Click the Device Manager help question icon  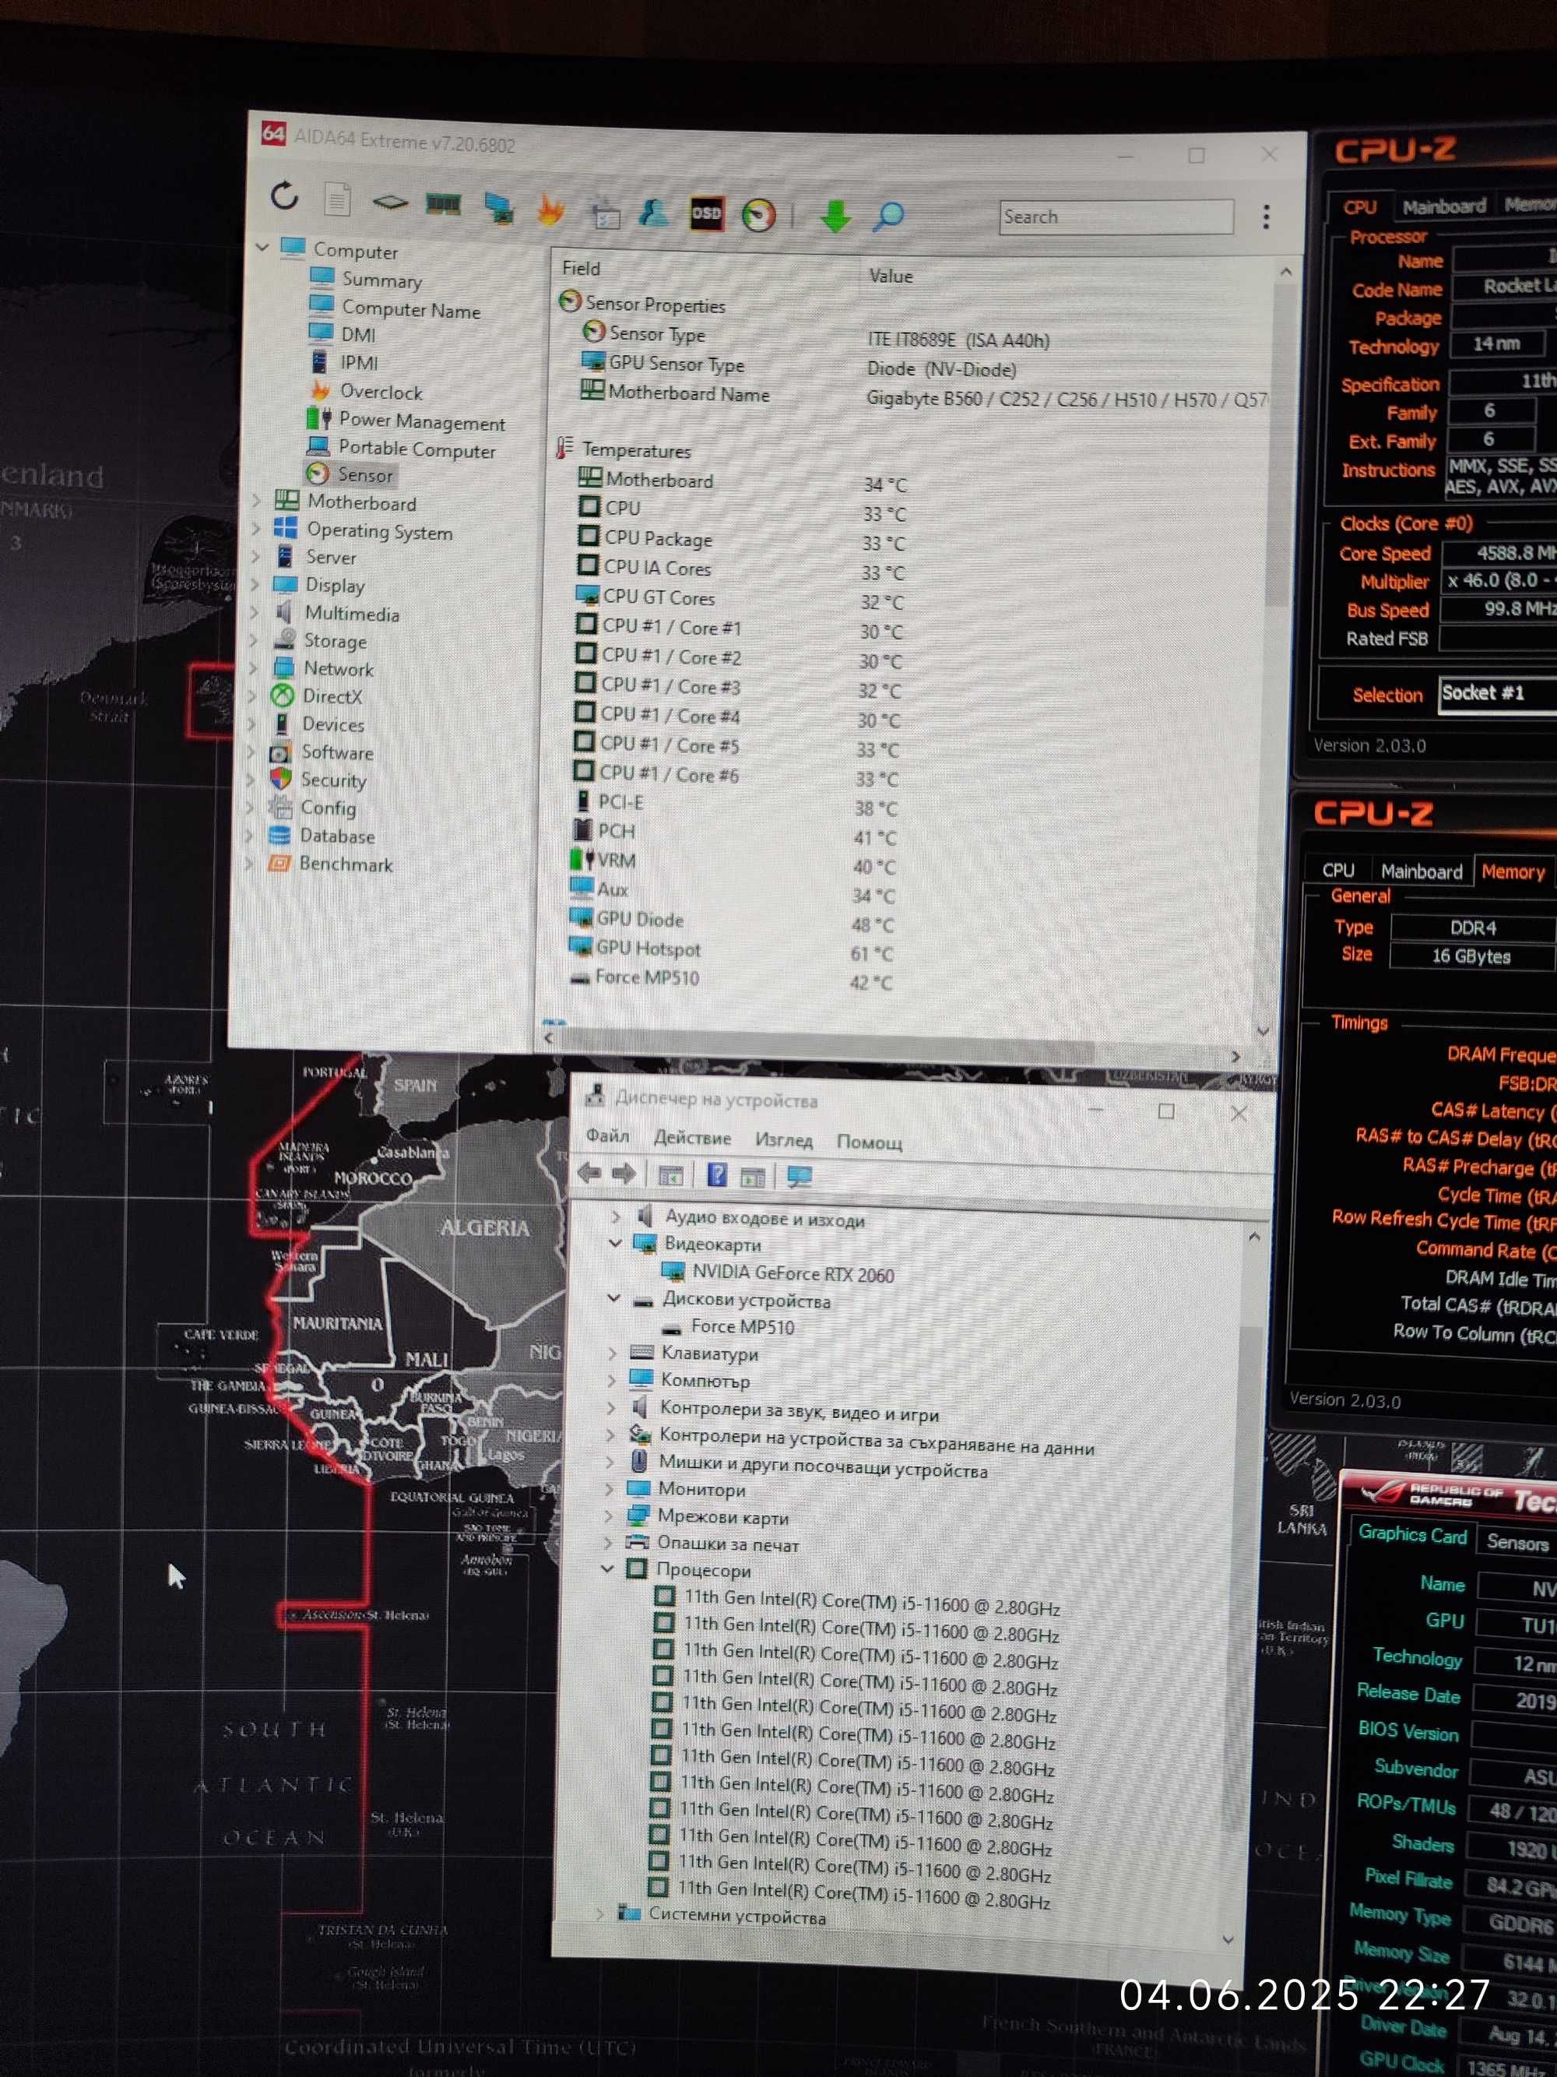(717, 1174)
